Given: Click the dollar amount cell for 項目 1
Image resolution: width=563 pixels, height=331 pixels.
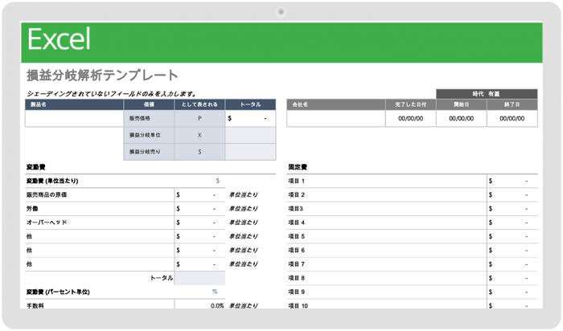Looking at the screenshot, I should [x=512, y=181].
